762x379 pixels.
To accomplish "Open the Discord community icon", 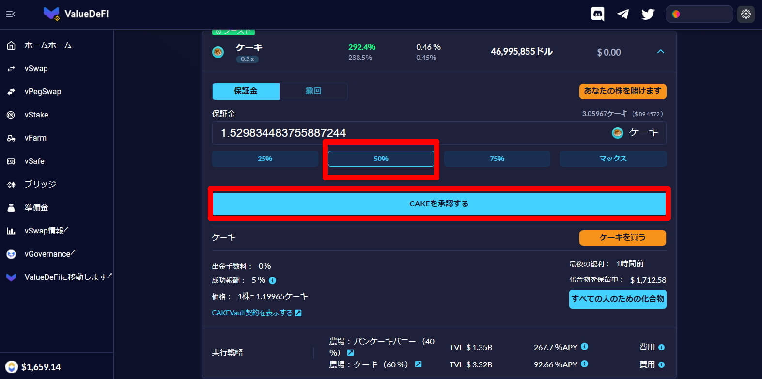I will point(597,14).
